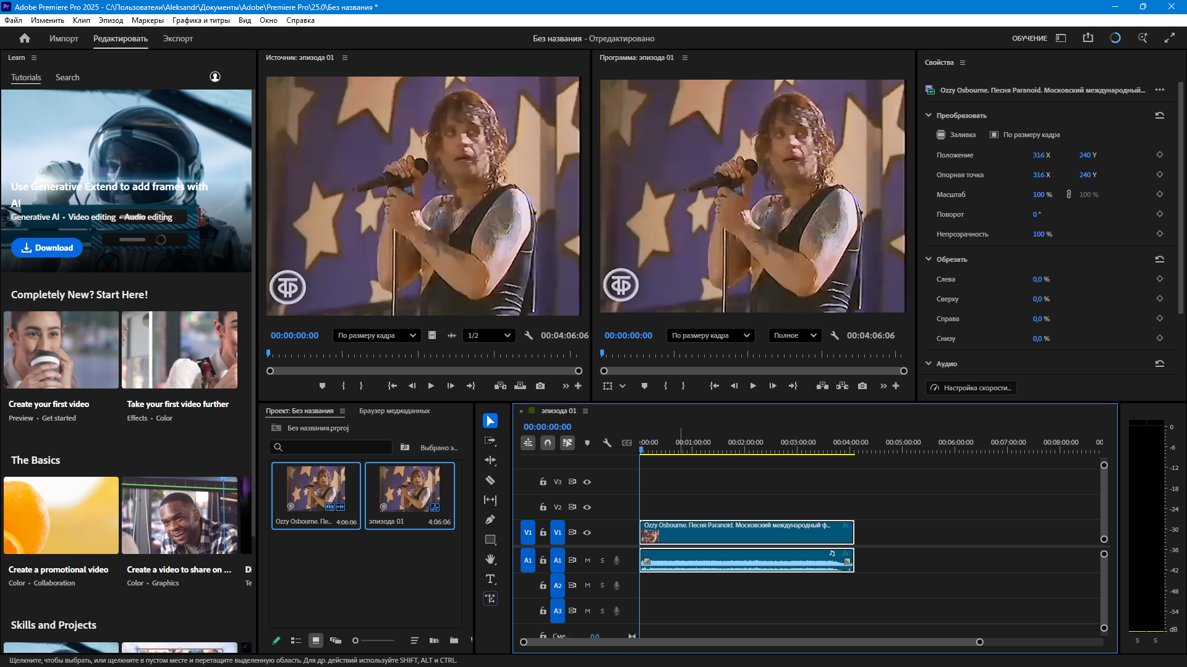Toggle V1 track output eye
Viewport: 1187px width, 667px height.
click(587, 532)
